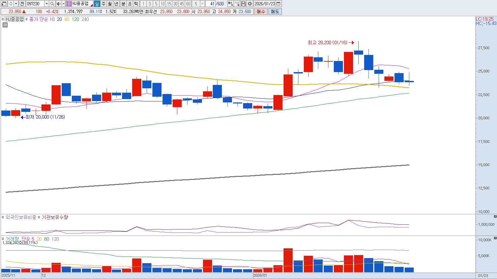Image resolution: width=497 pixels, height=279 pixels.
Task: Click the 매수 buy button
Action: [x=261, y=11]
